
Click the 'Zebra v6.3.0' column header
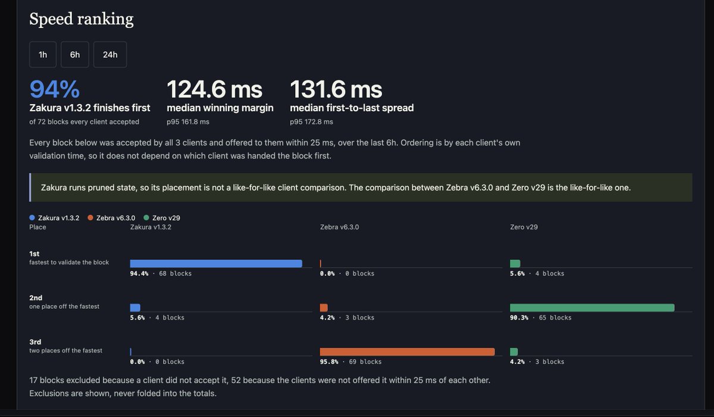(x=339, y=227)
